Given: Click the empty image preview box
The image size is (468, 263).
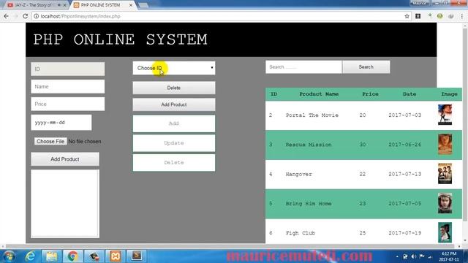Looking at the screenshot, I should coord(65,204).
